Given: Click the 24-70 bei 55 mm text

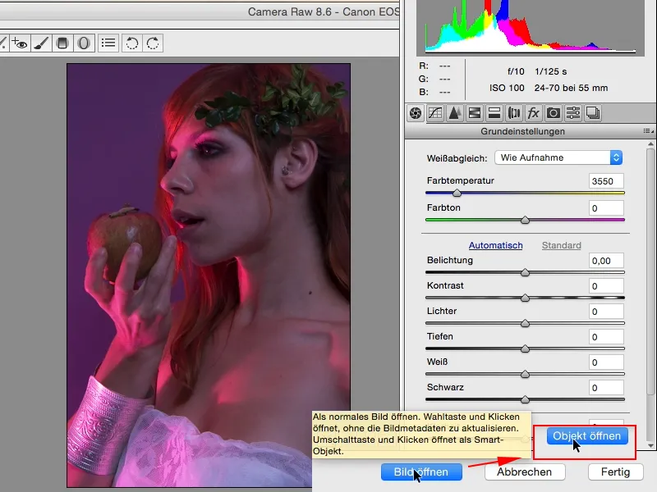Looking at the screenshot, I should click(571, 88).
